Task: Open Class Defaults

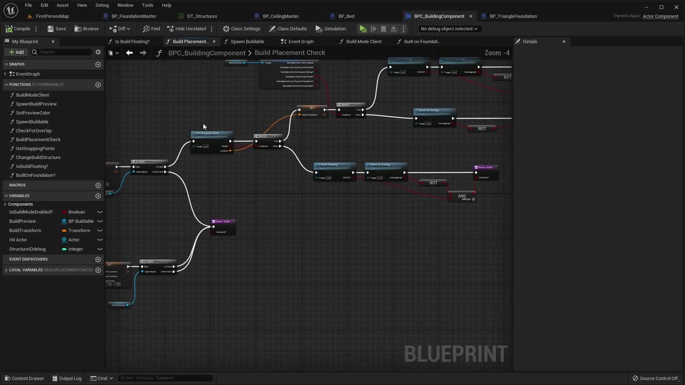Action: pyautogui.click(x=288, y=29)
